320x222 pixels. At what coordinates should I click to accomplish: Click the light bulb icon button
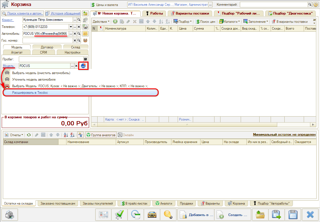click(168, 215)
